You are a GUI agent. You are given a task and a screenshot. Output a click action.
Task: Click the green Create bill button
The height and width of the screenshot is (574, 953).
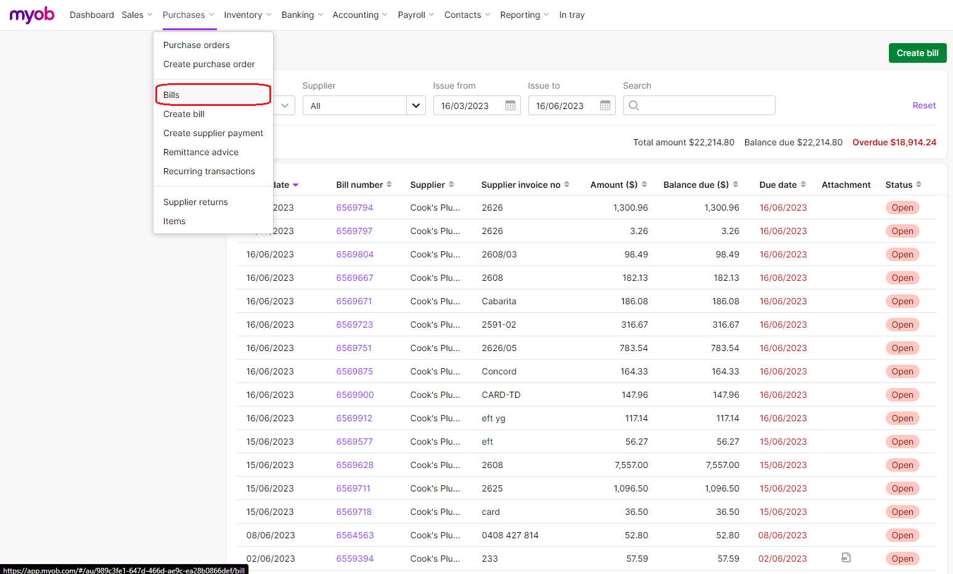point(917,53)
